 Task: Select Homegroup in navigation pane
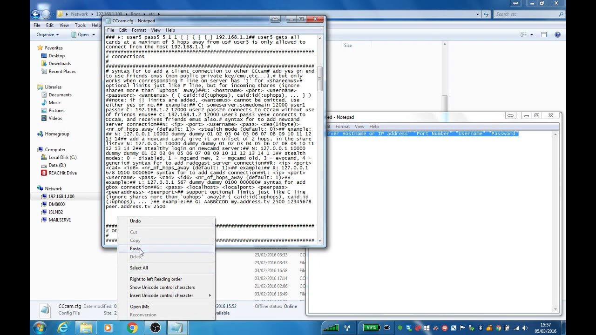point(57,134)
